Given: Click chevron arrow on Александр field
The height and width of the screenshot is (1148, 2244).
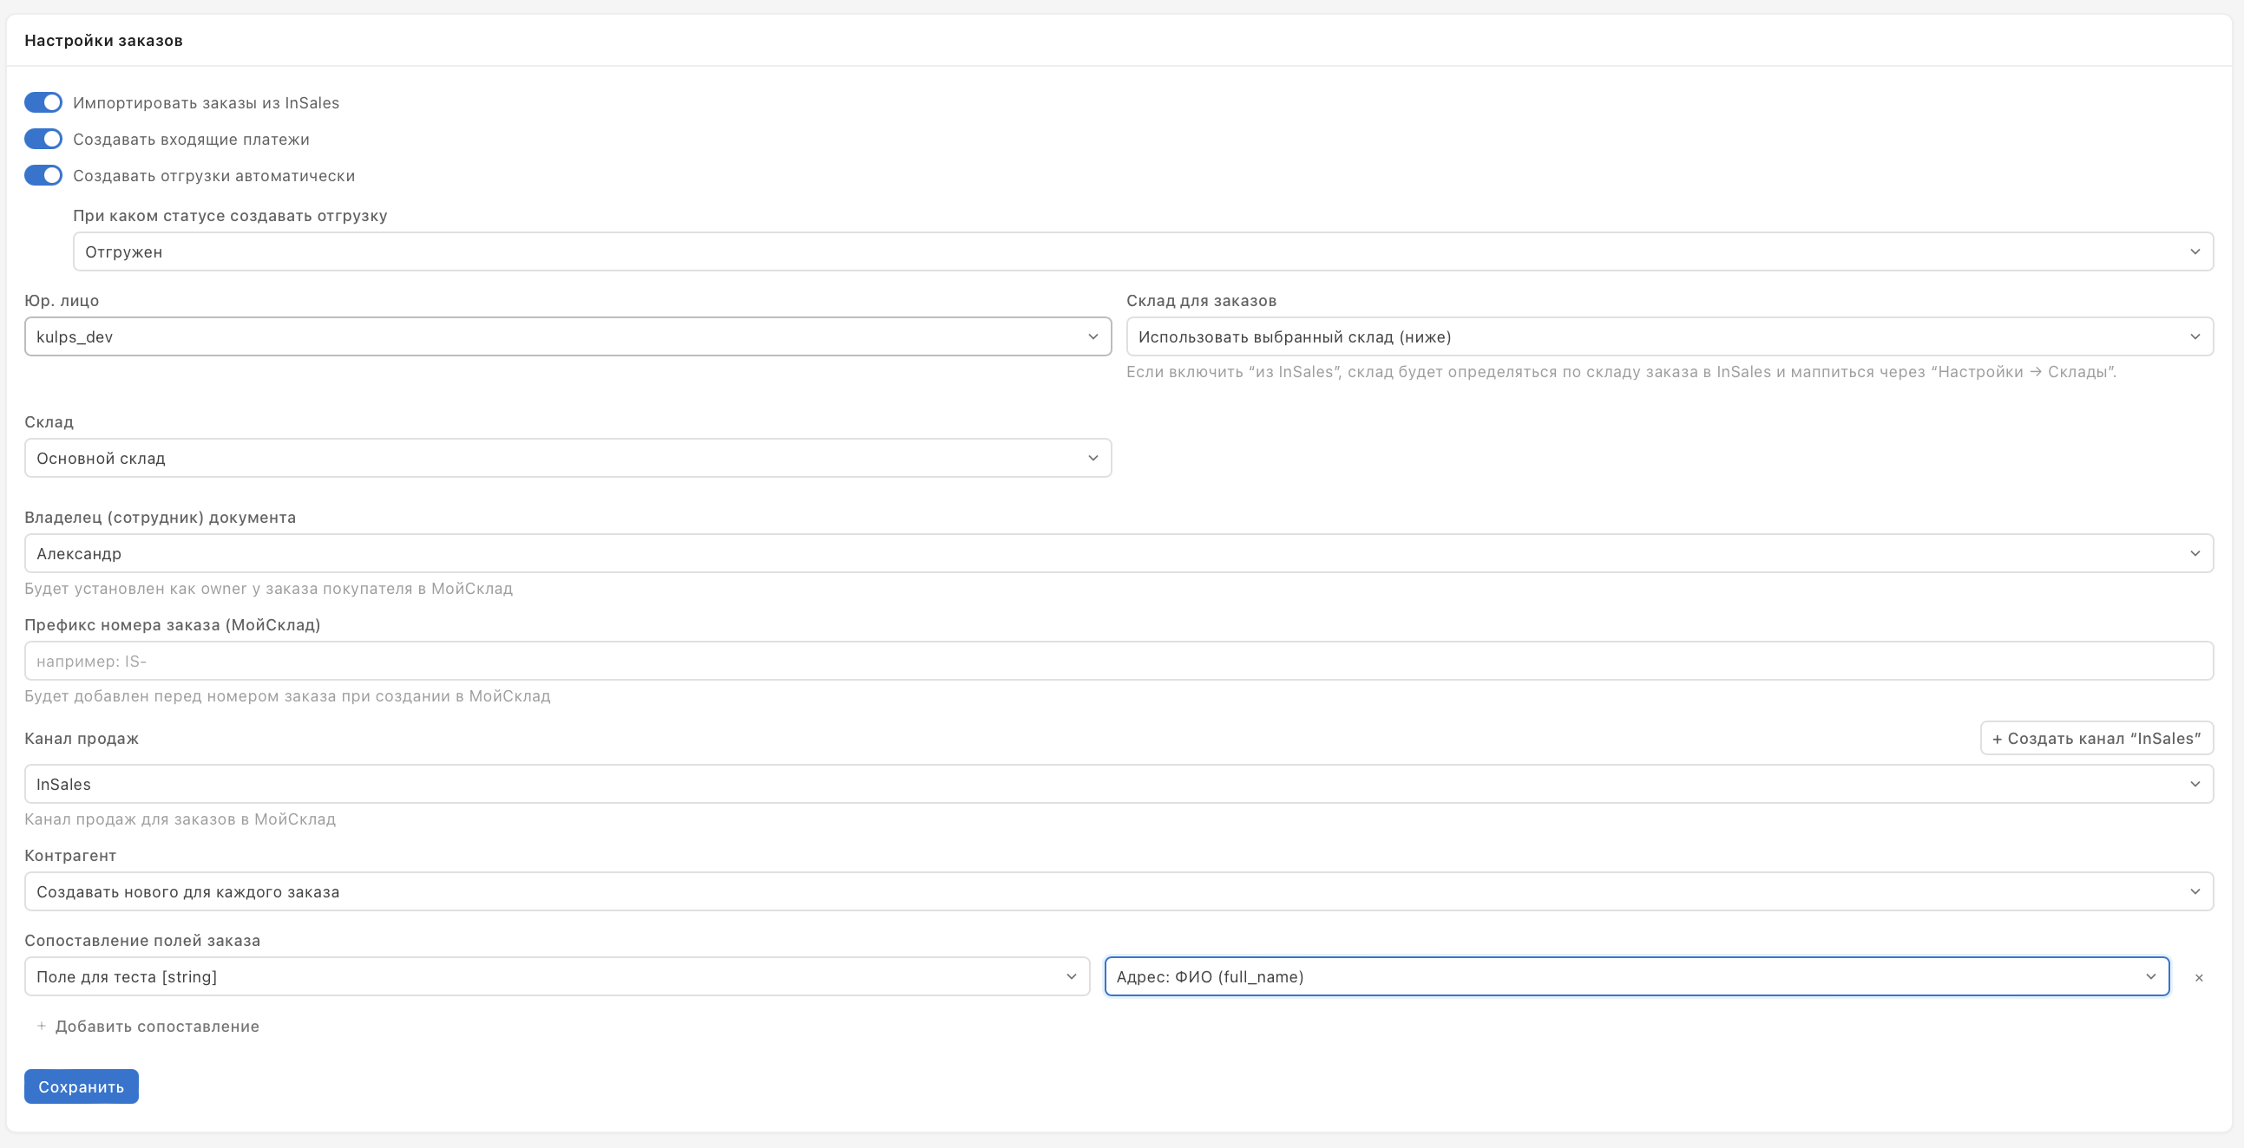Looking at the screenshot, I should (x=2195, y=553).
